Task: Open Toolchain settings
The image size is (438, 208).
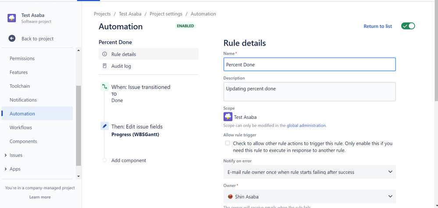Action: pyautogui.click(x=20, y=86)
